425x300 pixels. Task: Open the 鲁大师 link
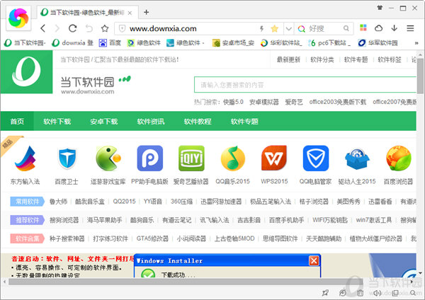tap(58, 202)
